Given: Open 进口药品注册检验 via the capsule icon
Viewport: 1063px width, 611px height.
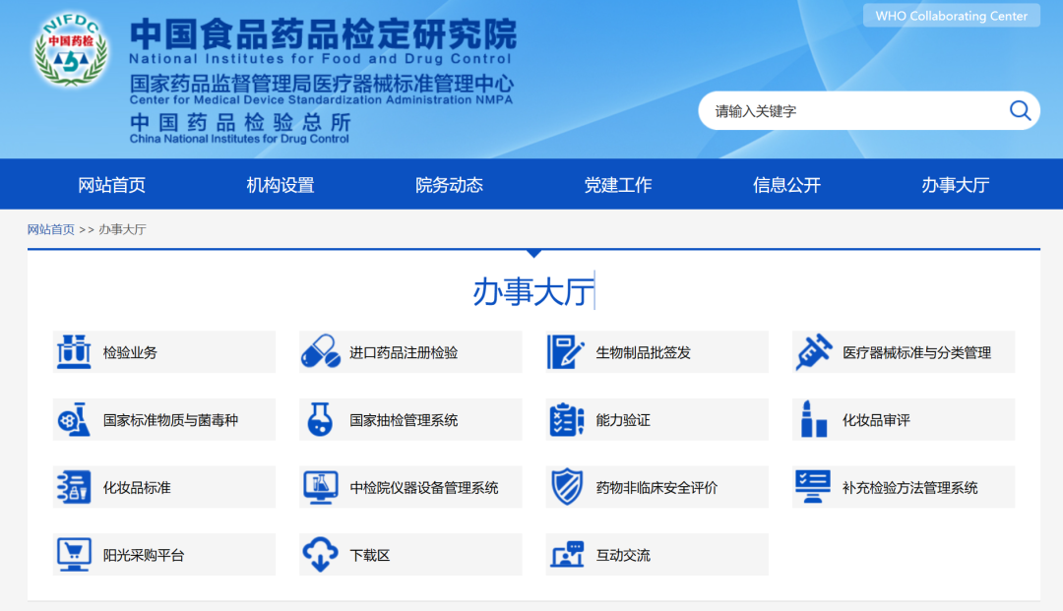Looking at the screenshot, I should 319,351.
